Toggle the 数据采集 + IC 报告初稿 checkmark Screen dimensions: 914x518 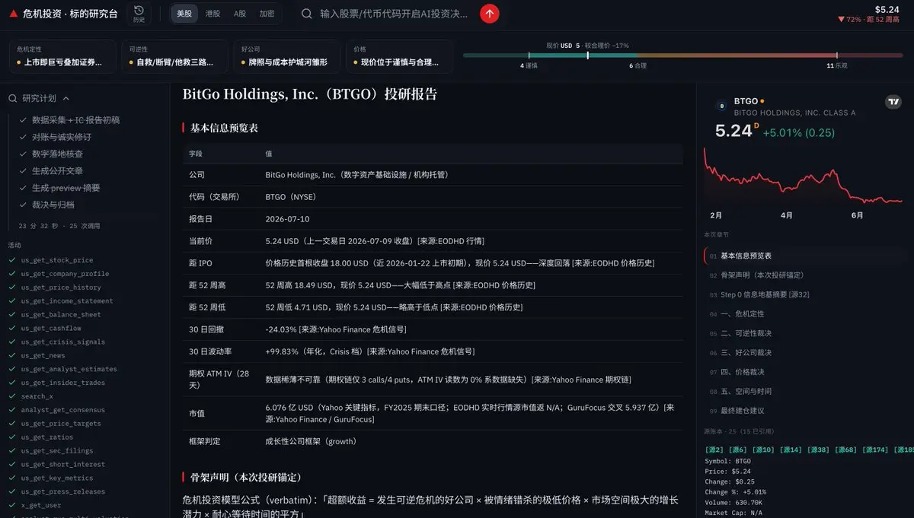tap(24, 119)
